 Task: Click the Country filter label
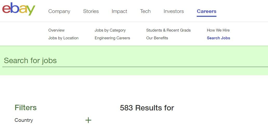click(24, 120)
